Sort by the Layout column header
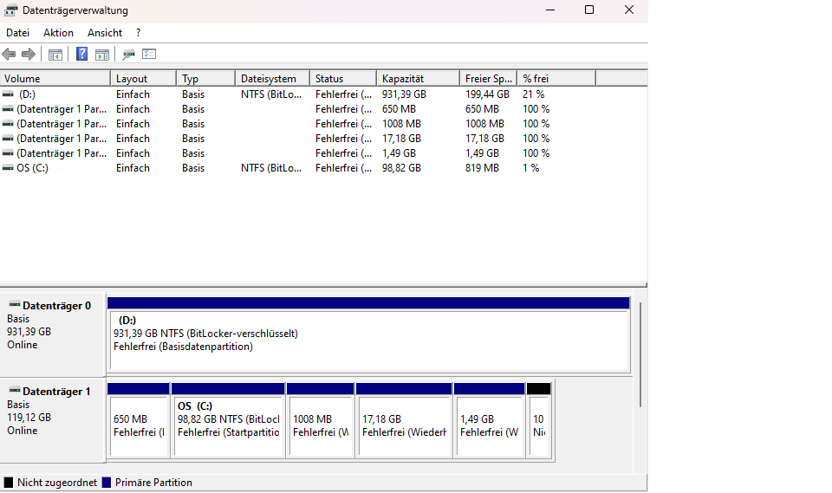 143,79
